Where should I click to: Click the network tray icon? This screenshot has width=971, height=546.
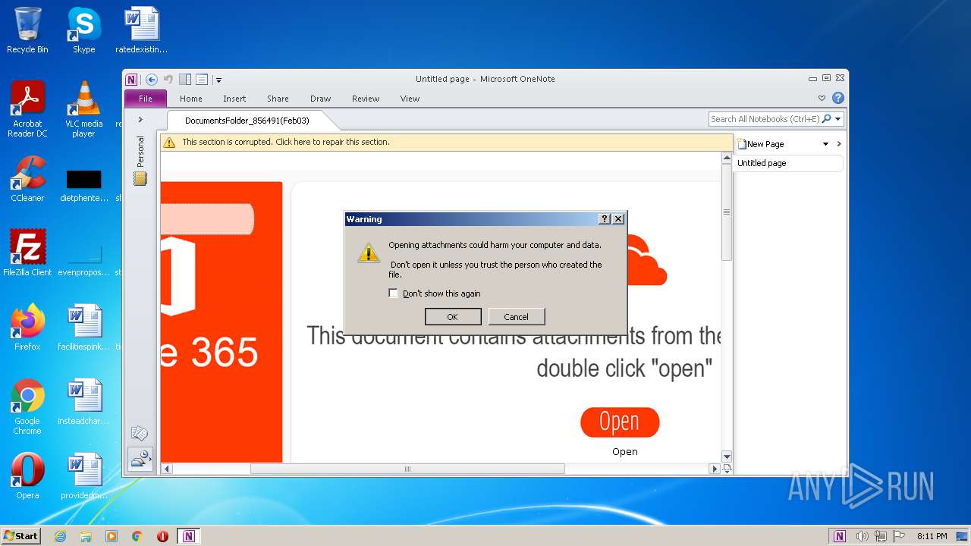tap(881, 536)
